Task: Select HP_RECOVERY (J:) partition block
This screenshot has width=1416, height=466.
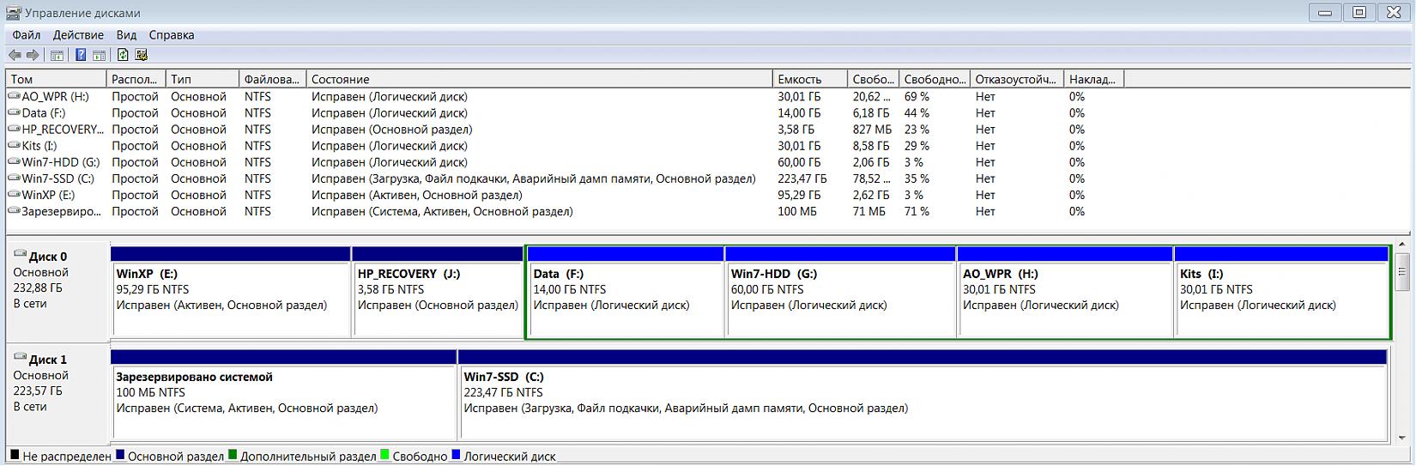Action: coord(438,292)
